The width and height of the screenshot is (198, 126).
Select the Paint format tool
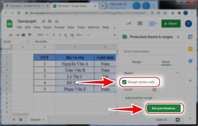tap(30, 35)
